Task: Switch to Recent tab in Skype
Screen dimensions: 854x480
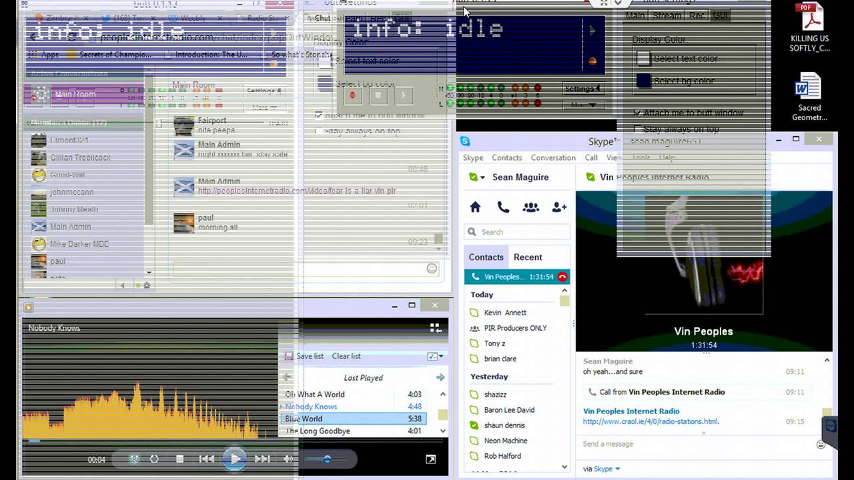Action: click(528, 257)
